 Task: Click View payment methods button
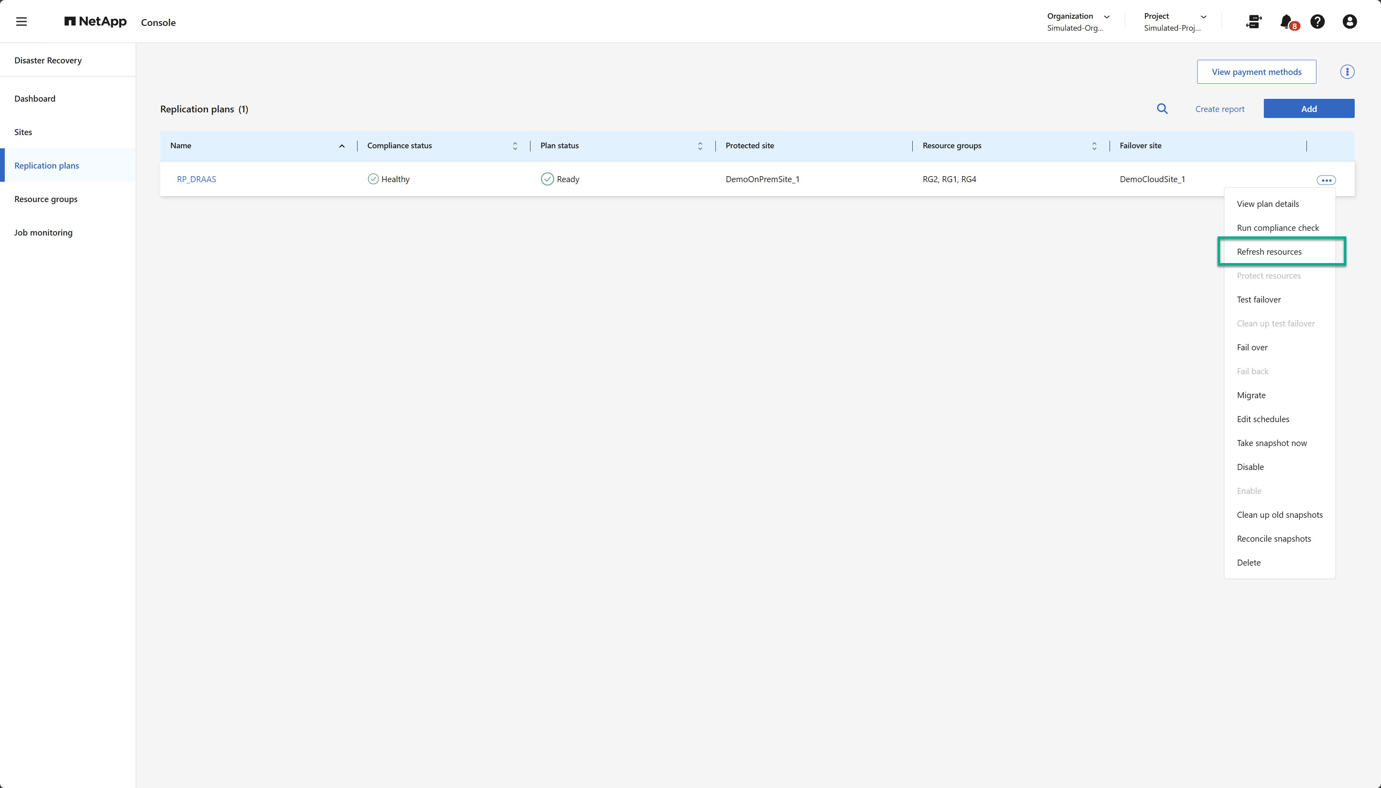click(x=1256, y=72)
